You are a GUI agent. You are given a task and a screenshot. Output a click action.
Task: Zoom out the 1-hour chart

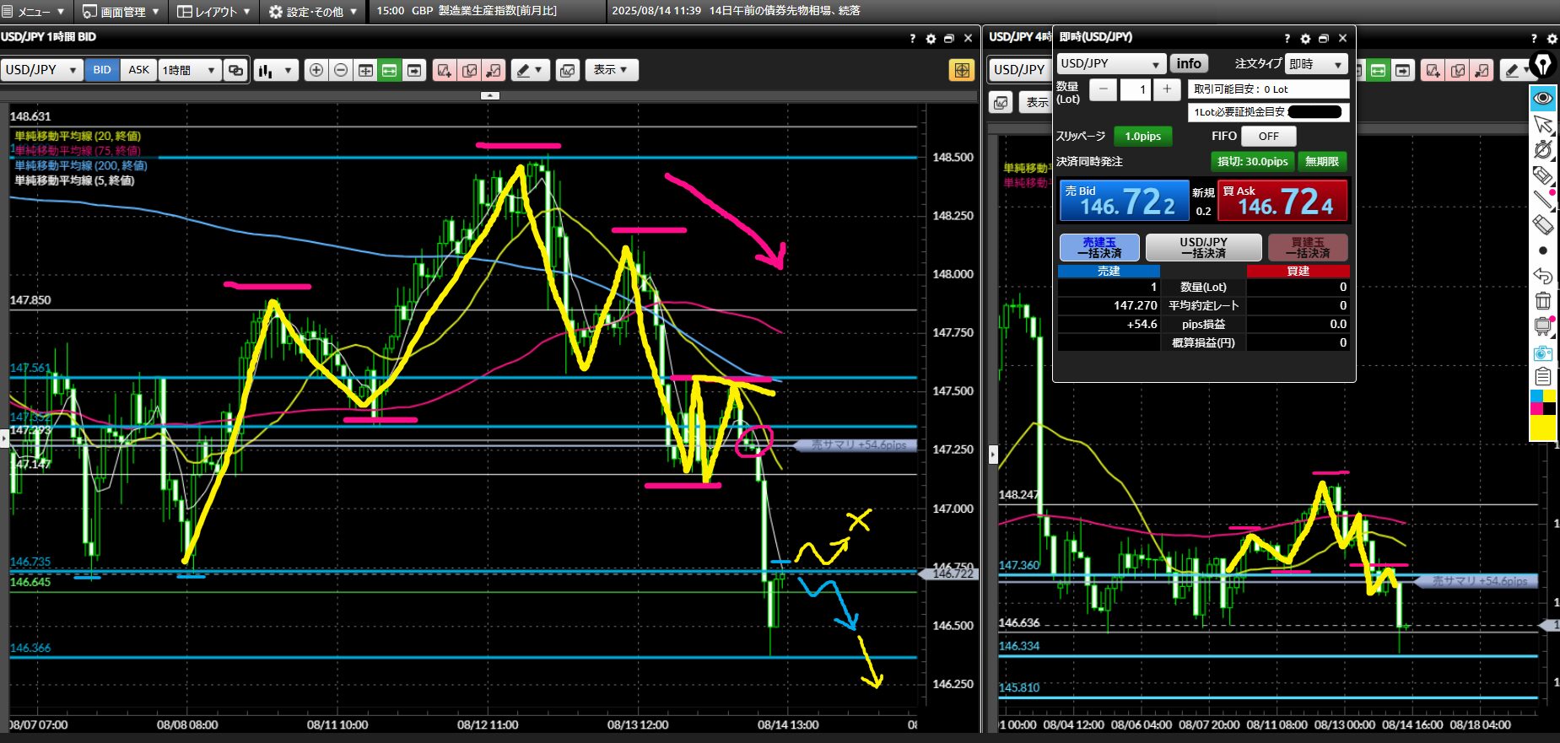click(340, 70)
